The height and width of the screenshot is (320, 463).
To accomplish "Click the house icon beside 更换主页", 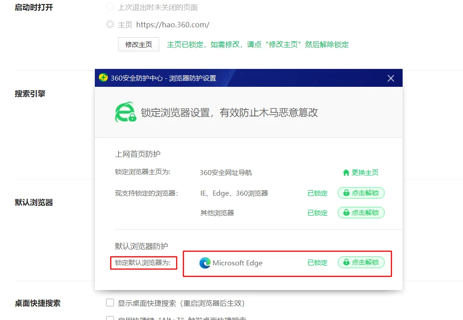I will click(346, 173).
